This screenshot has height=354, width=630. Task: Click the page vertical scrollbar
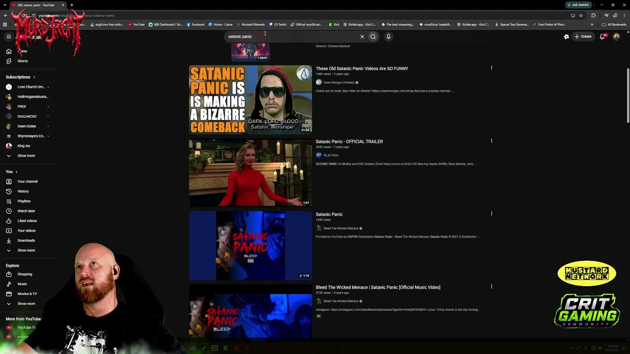click(x=628, y=96)
